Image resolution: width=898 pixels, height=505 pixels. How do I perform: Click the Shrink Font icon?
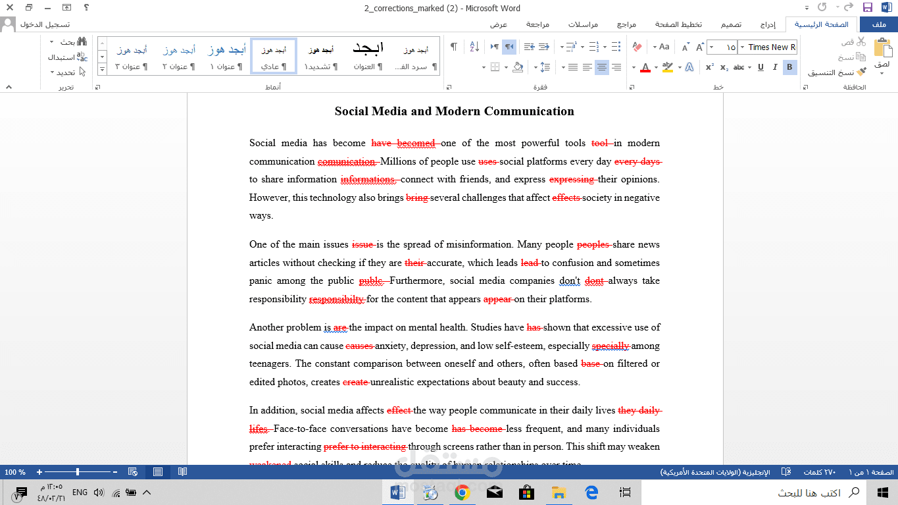[x=686, y=47]
